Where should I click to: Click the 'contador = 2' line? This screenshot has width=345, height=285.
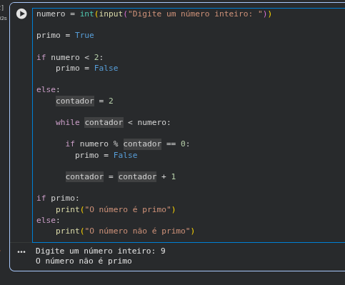(x=84, y=101)
